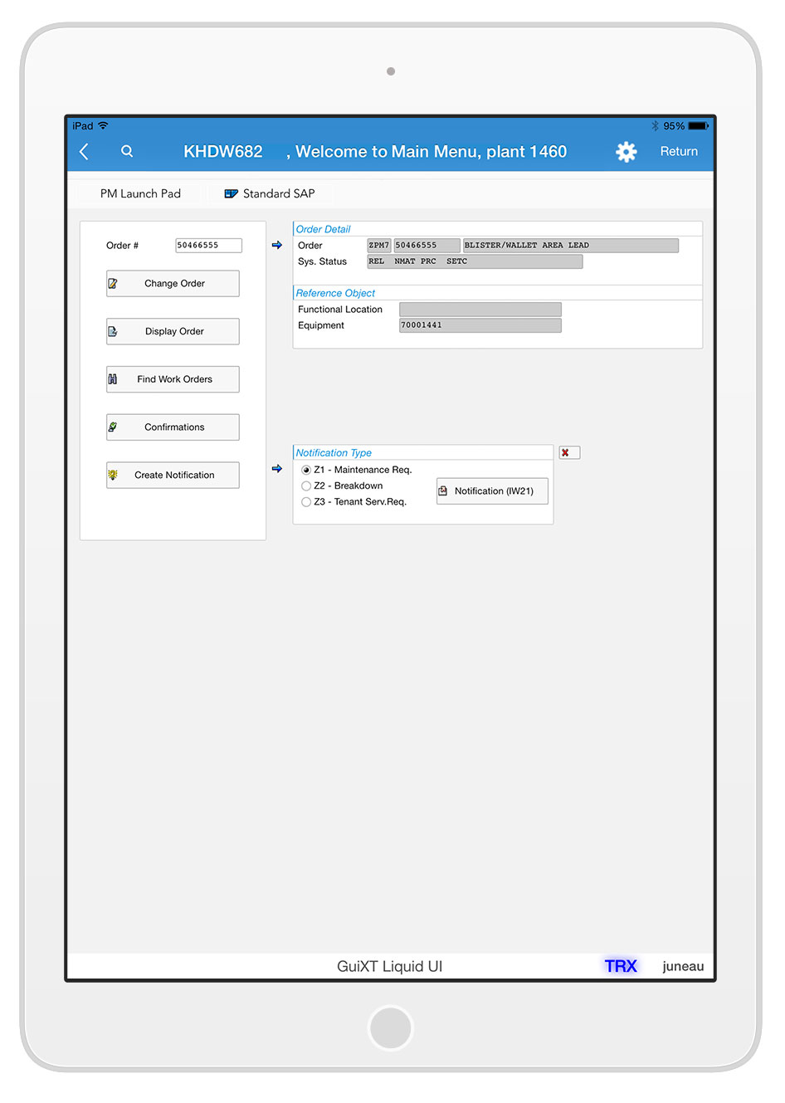Click the Find Work Orders binoculars icon
The width and height of the screenshot is (785, 1103).
pyautogui.click(x=113, y=379)
